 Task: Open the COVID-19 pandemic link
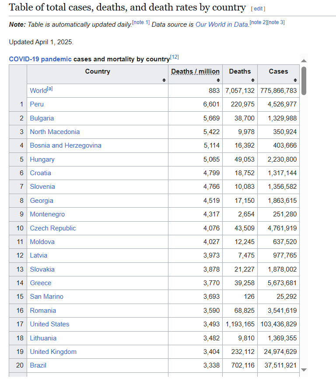pos(40,59)
